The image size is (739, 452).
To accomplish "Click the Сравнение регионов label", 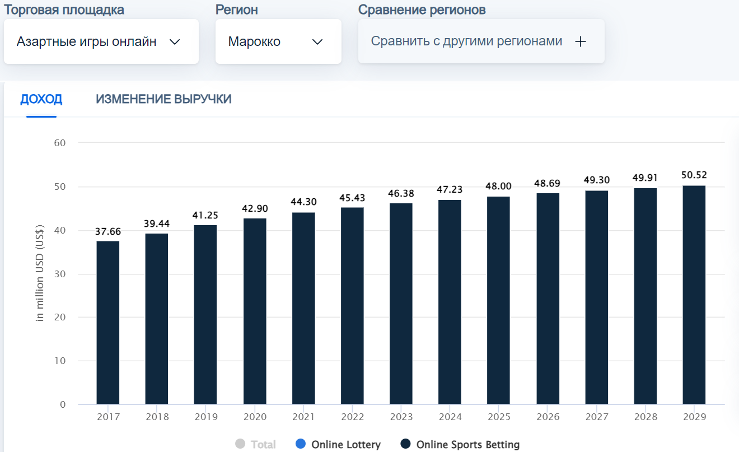I will 422,10.
